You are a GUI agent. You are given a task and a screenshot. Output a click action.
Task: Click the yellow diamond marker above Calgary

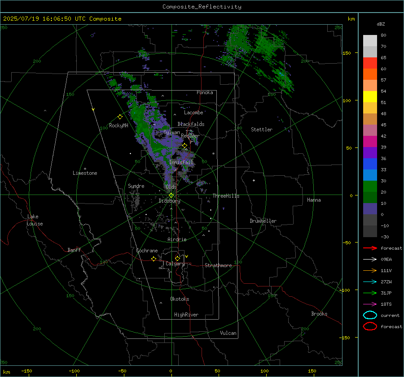pos(177,258)
